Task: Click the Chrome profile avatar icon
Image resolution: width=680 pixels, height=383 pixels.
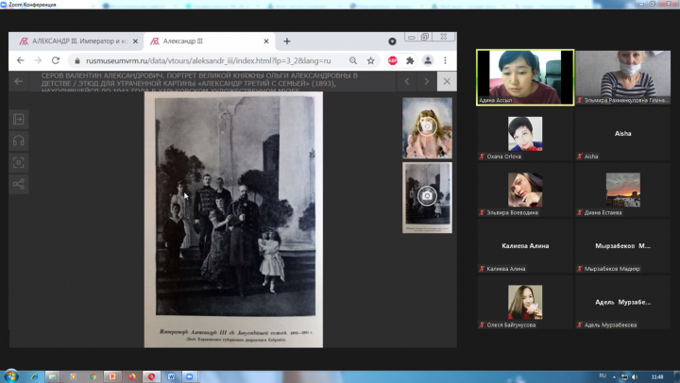Action: click(428, 60)
